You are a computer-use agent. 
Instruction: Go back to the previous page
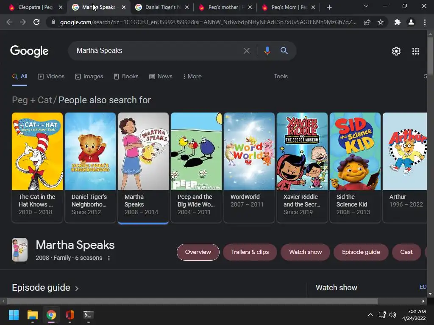(x=9, y=22)
